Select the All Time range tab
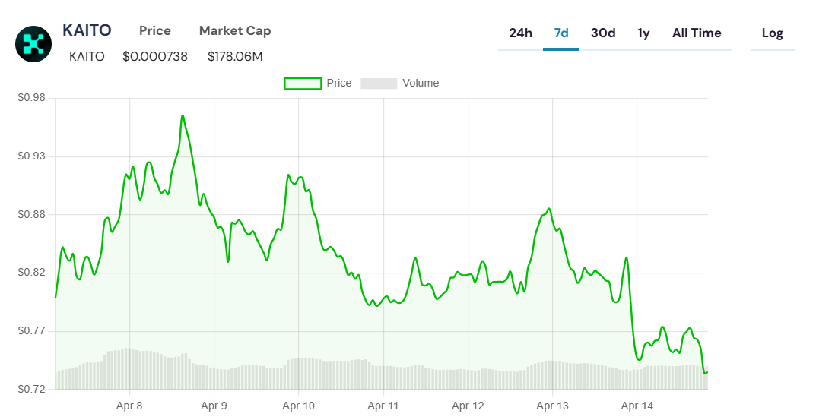This screenshot has width=816, height=420. 697,33
